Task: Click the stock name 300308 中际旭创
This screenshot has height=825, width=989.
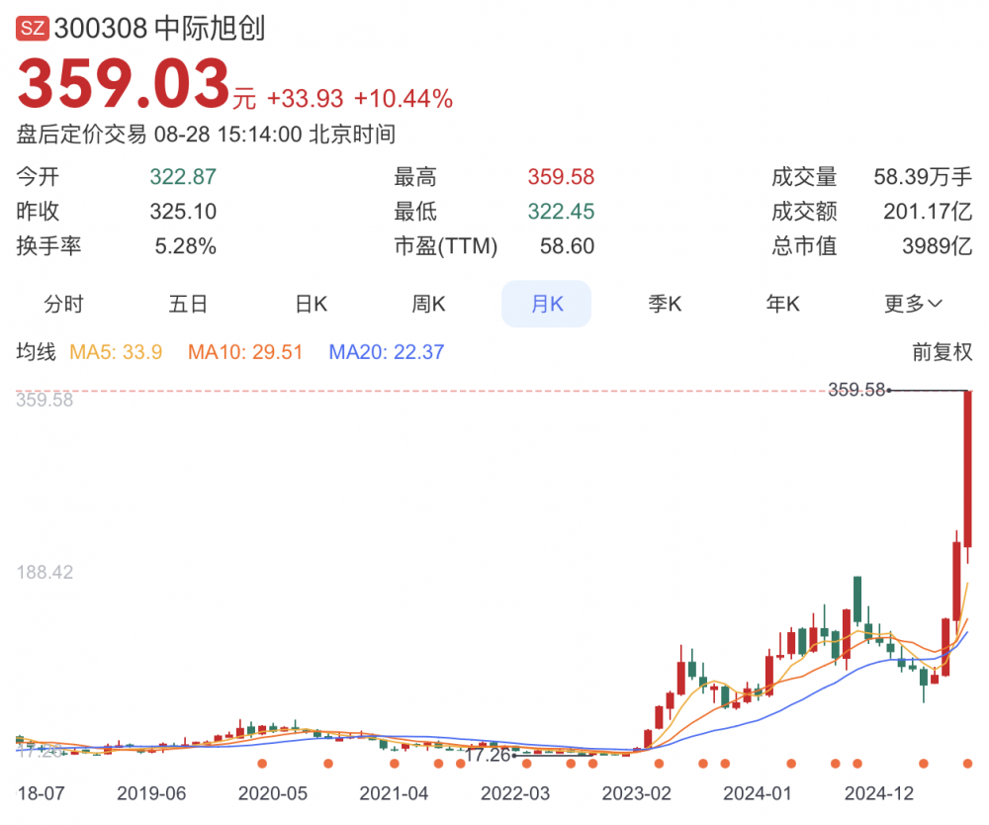Action: [x=159, y=29]
